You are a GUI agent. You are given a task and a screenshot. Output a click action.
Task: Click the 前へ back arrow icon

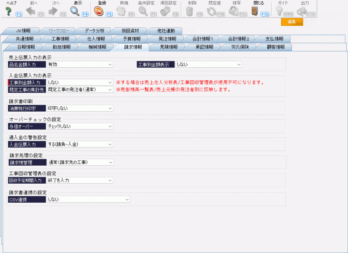click(30, 11)
